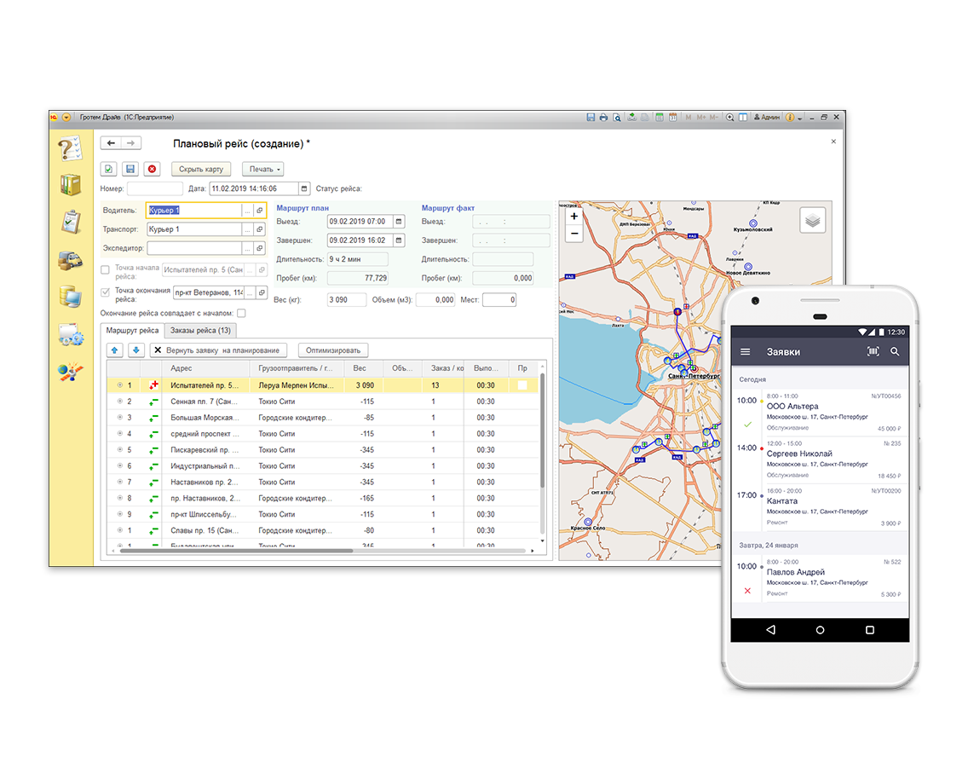This screenshot has width=974, height=763.
Task: Click the title bar zoom magnifier icon
Action: (730, 118)
